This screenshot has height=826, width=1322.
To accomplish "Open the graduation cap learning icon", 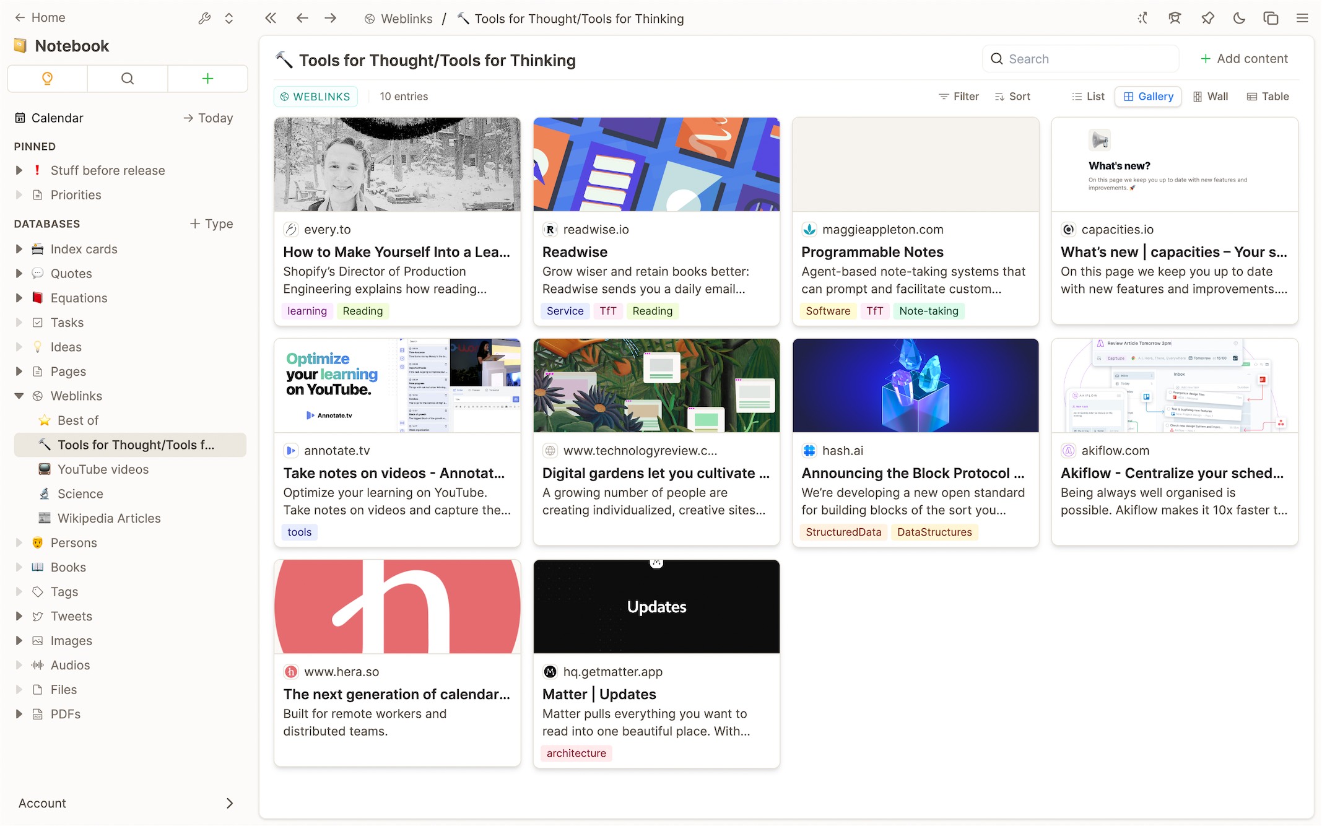I will (1175, 18).
